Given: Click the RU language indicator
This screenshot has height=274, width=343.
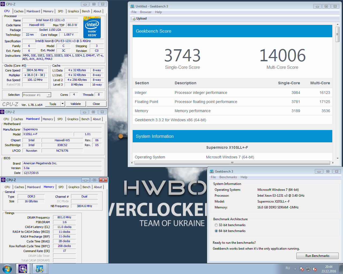Looking at the screenshot, I should [x=288, y=268].
